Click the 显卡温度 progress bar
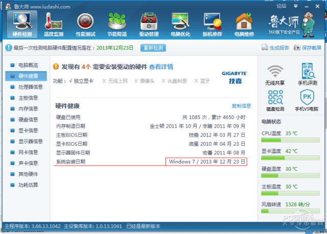 (290, 158)
